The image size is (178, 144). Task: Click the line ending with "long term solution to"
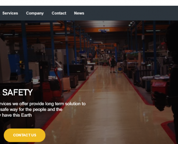point(43,104)
